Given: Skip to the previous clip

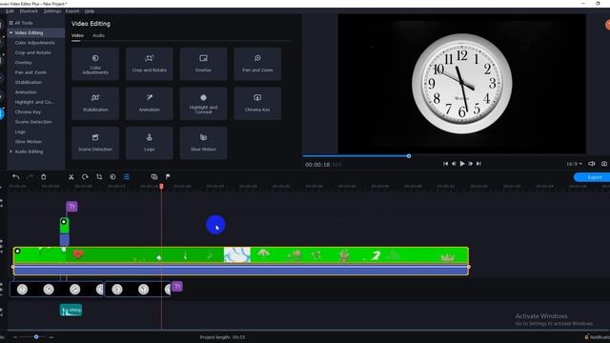Looking at the screenshot, I should click(445, 164).
